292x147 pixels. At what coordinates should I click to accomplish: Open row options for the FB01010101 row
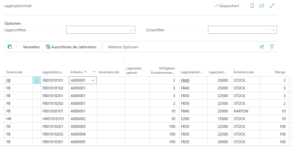coord(37,80)
